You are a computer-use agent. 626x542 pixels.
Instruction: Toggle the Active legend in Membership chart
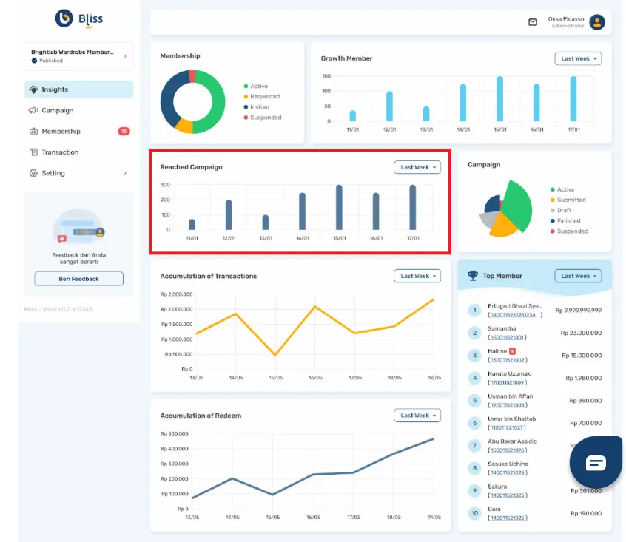[258, 87]
